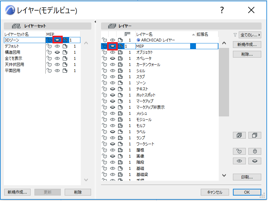The image size is (268, 201).
Task: Click intersection group header icon
Action: coord(127,34)
